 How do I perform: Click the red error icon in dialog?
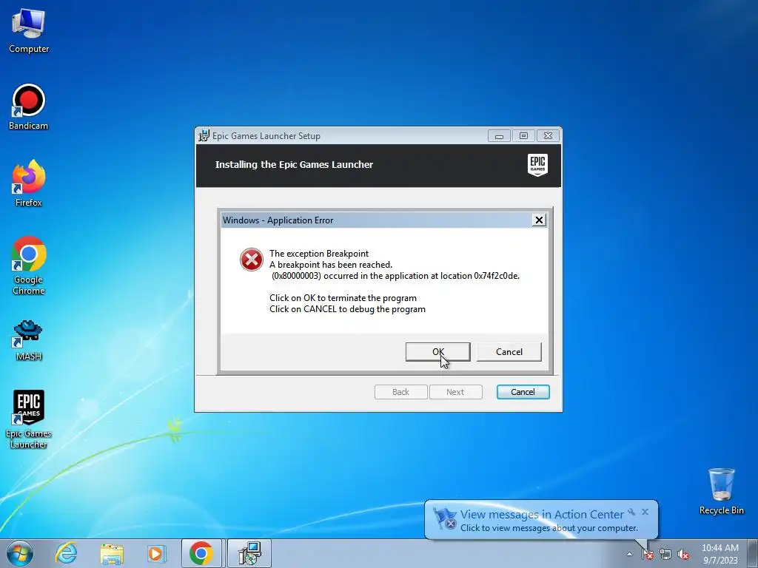click(x=252, y=260)
